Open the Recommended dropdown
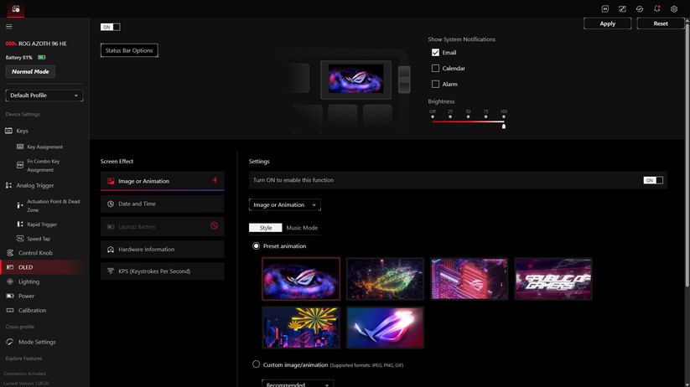The width and height of the screenshot is (690, 387). tap(298, 384)
